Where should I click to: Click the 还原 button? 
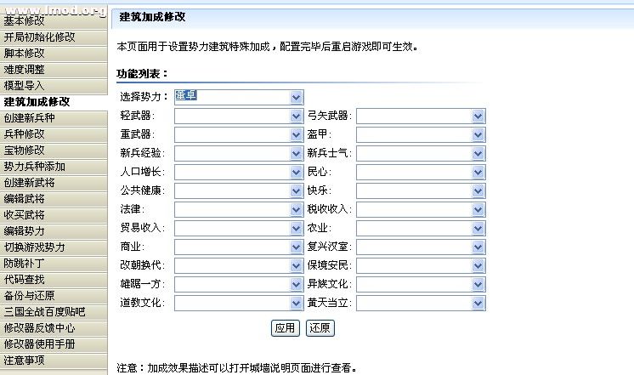(x=320, y=328)
